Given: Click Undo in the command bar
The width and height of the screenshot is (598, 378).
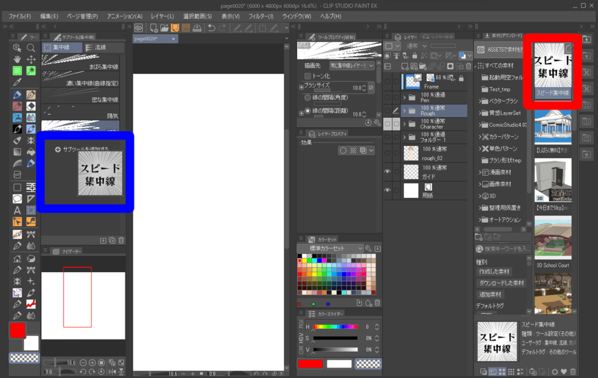Looking at the screenshot, I should tap(211, 27).
